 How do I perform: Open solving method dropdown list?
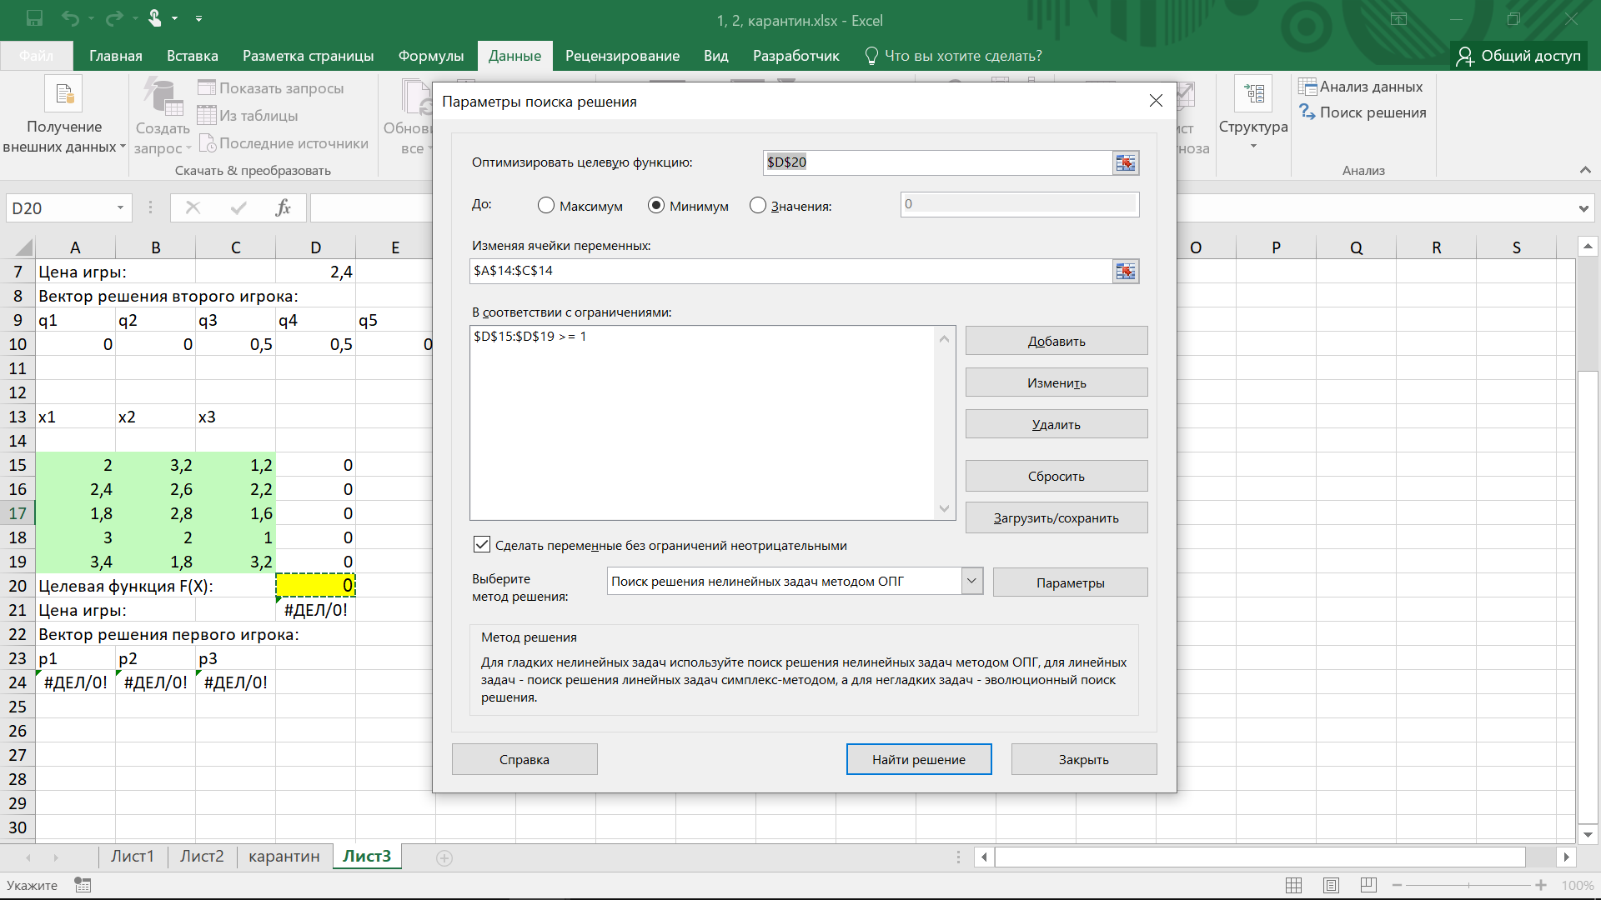[971, 581]
